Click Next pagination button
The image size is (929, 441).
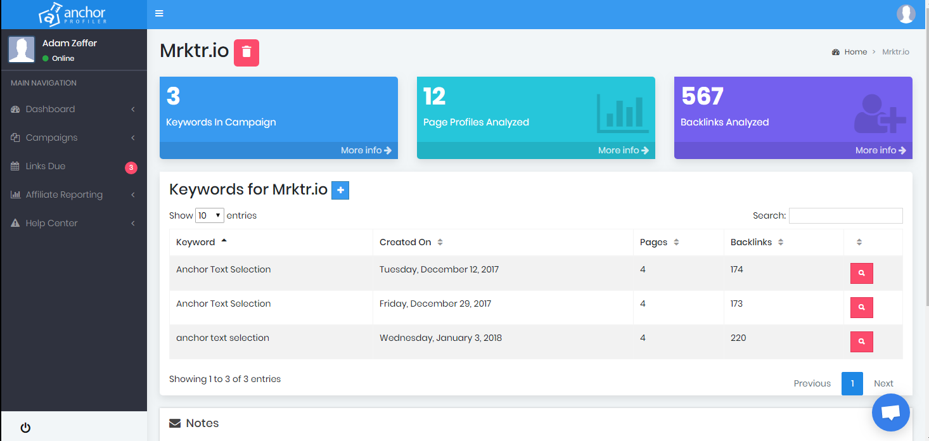(x=883, y=383)
